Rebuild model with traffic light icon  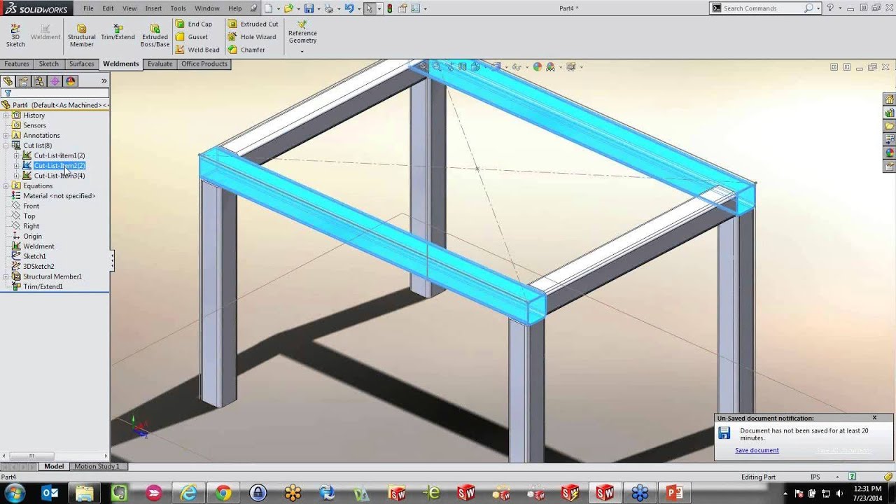click(x=390, y=8)
